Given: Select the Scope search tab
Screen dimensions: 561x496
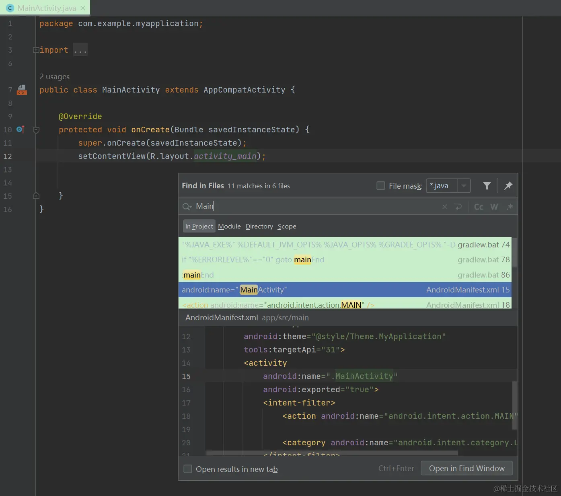Looking at the screenshot, I should [x=287, y=226].
